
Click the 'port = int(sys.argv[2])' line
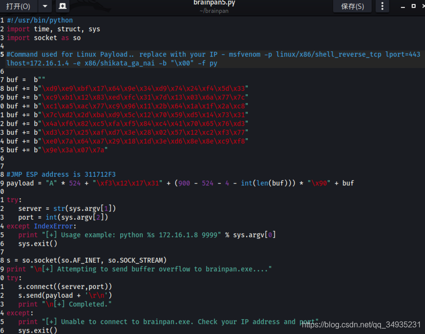63,217
